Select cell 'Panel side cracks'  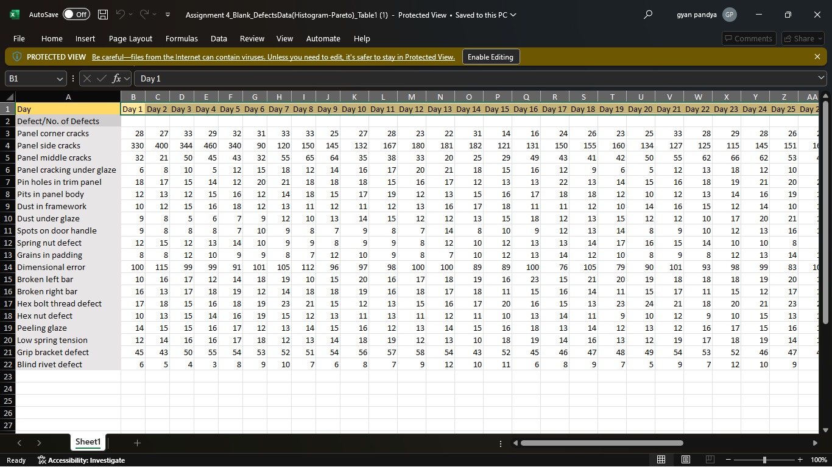point(68,145)
